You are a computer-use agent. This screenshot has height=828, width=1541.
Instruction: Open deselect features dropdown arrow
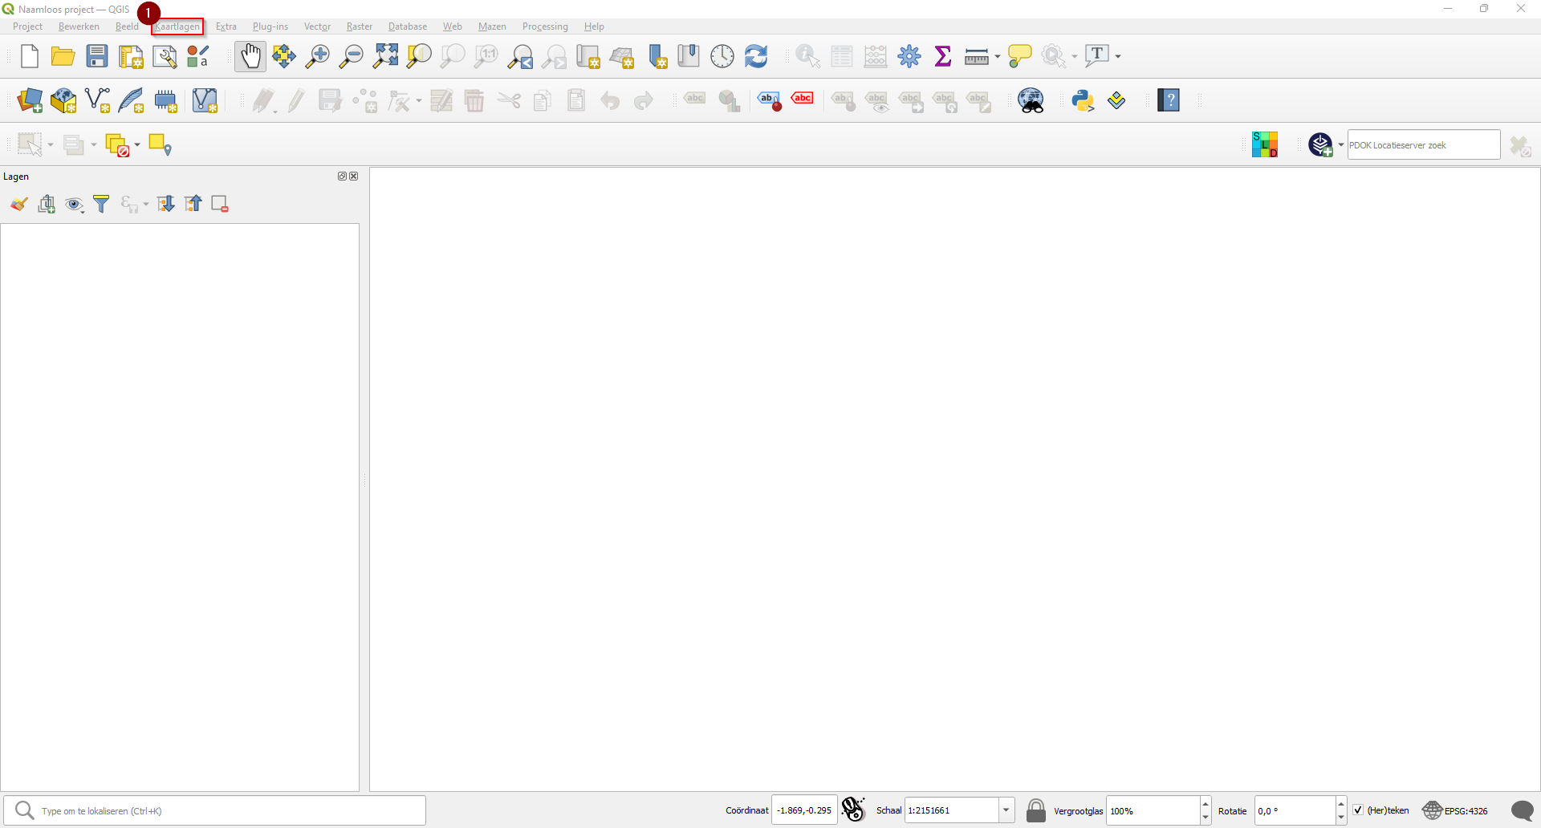click(x=137, y=145)
